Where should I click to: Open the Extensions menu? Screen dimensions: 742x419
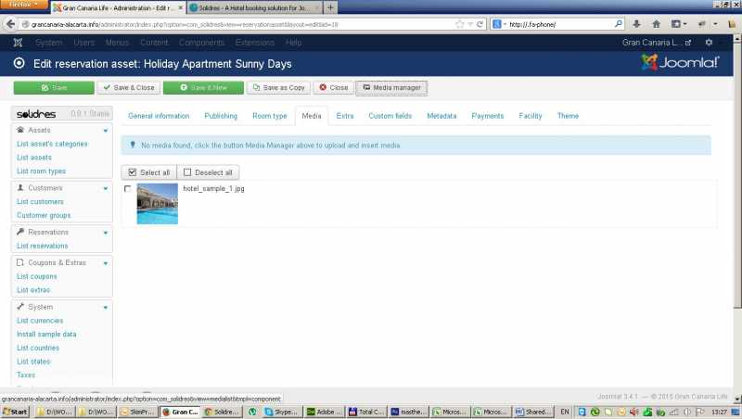tap(254, 43)
